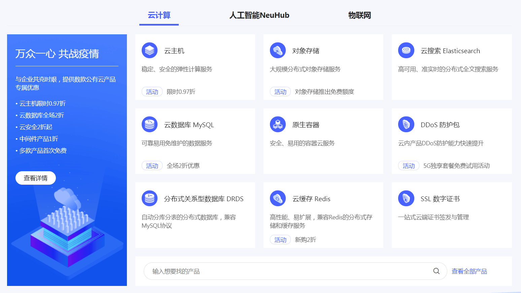Click the 云数据库全场2折 bullet
521x293 pixels.
[x=41, y=115]
